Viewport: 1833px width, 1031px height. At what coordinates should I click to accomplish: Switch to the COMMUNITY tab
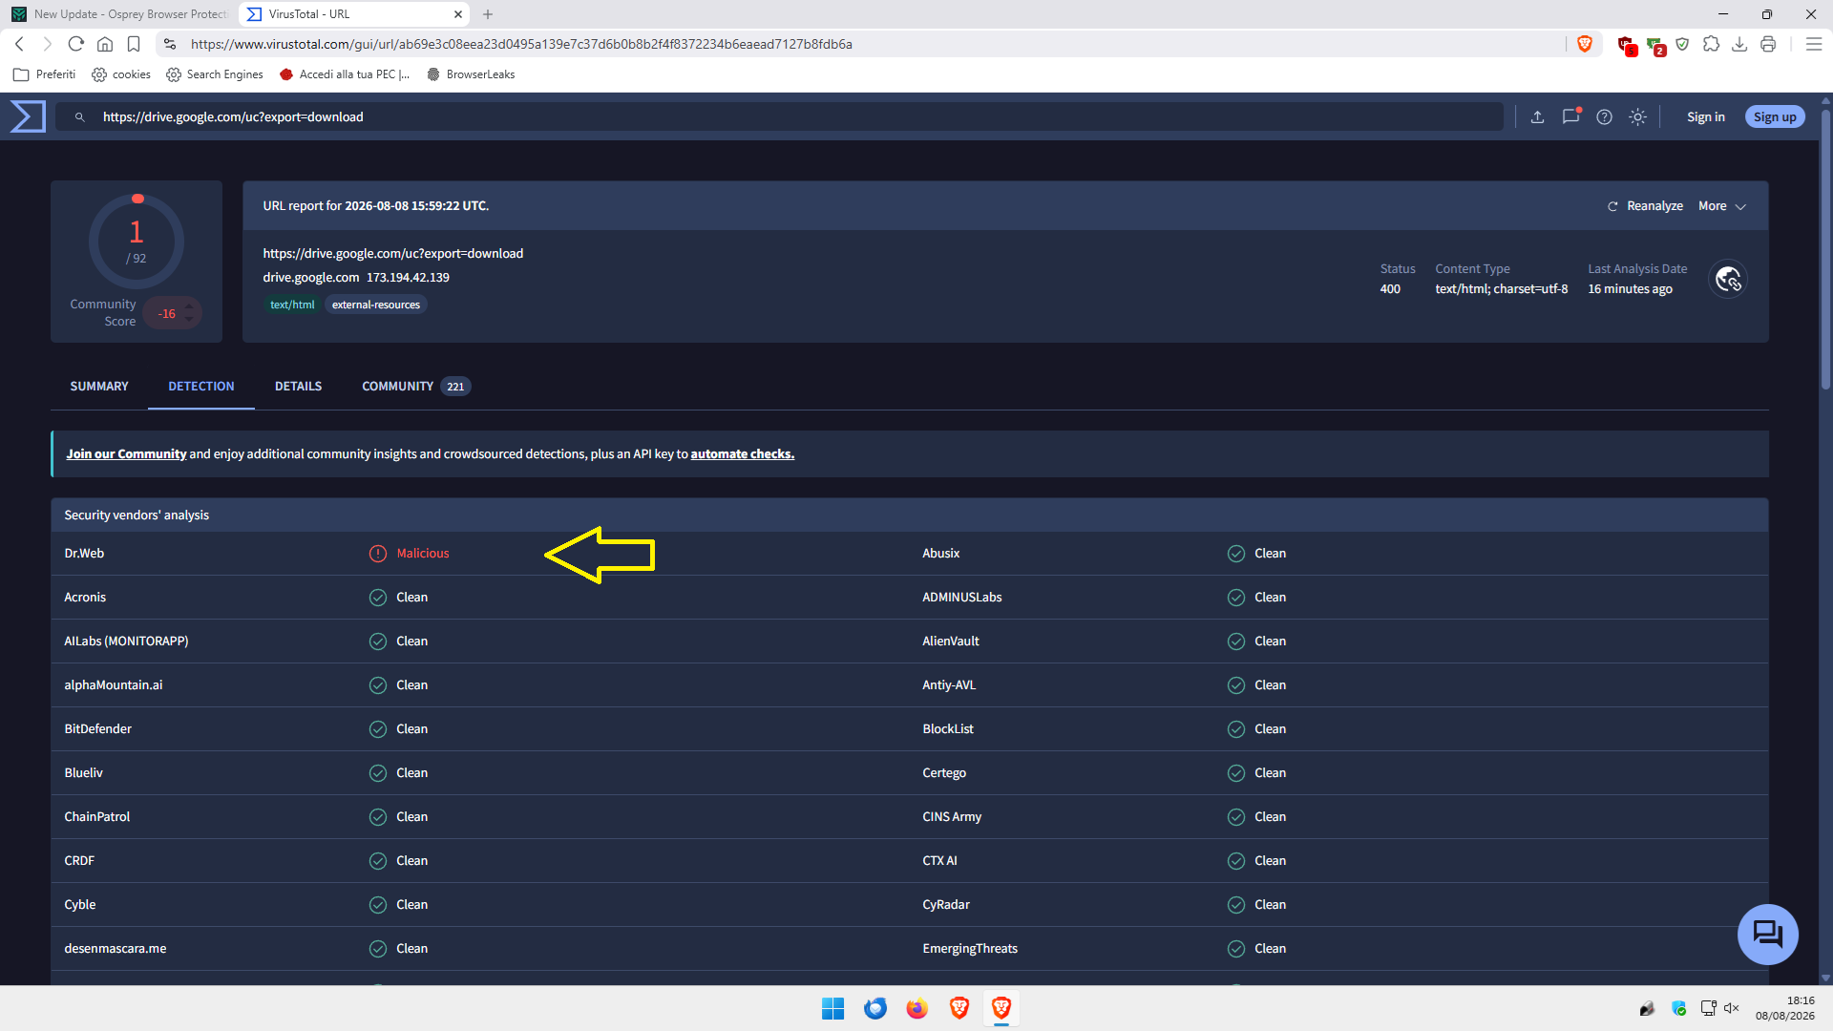[x=414, y=387]
